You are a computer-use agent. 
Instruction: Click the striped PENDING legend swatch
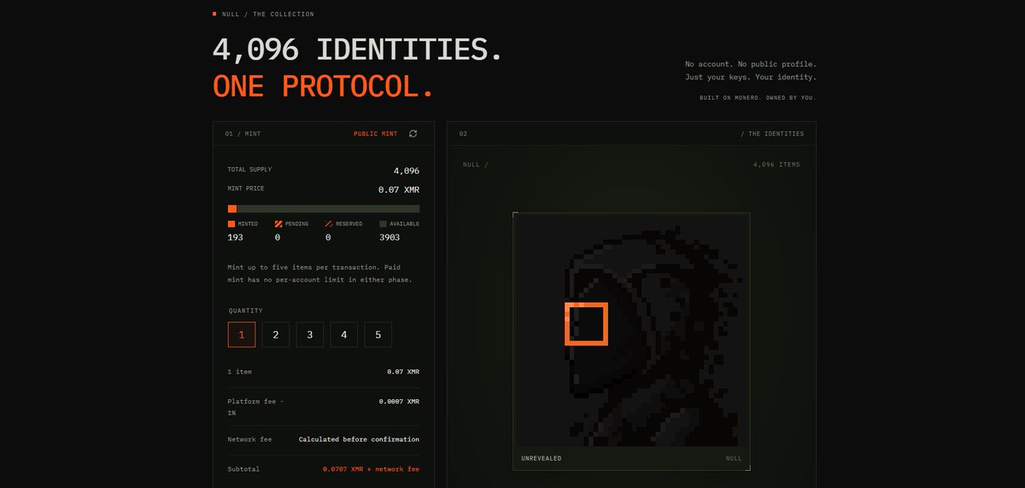pyautogui.click(x=278, y=224)
